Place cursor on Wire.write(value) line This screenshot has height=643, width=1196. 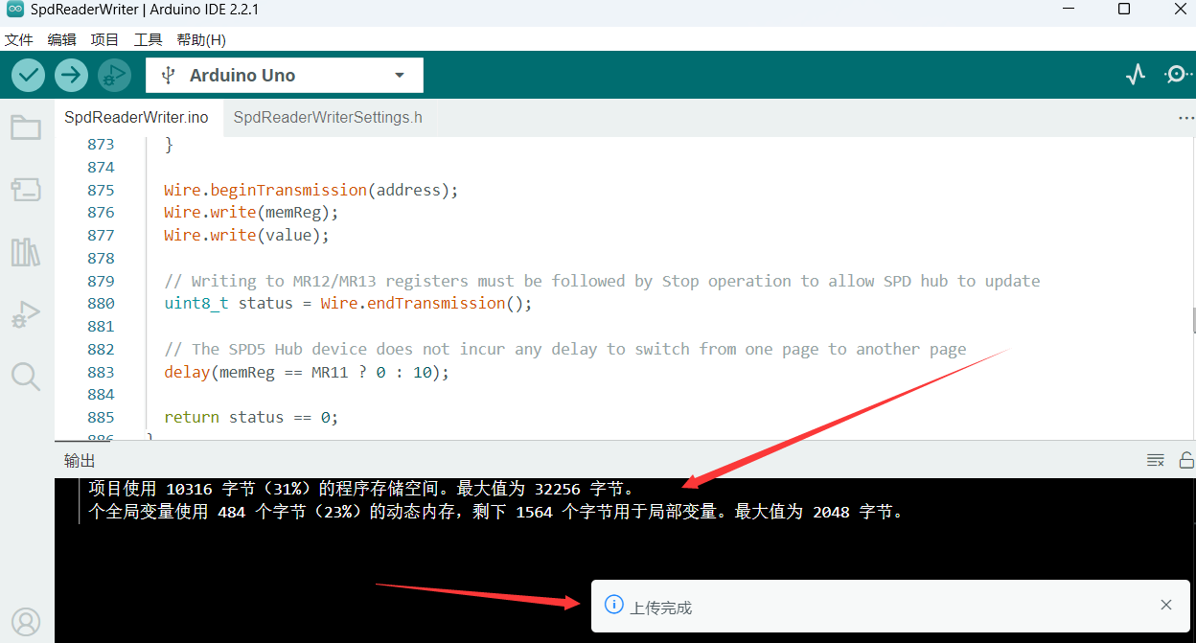[246, 236]
